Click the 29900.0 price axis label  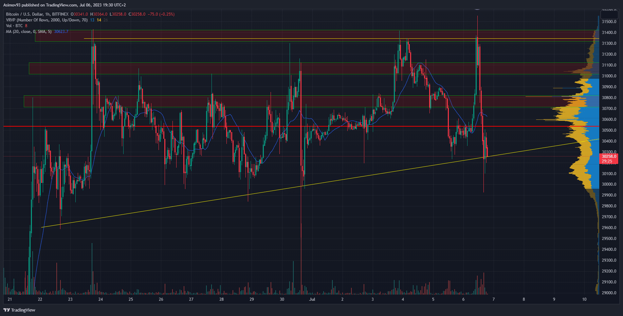(609, 195)
